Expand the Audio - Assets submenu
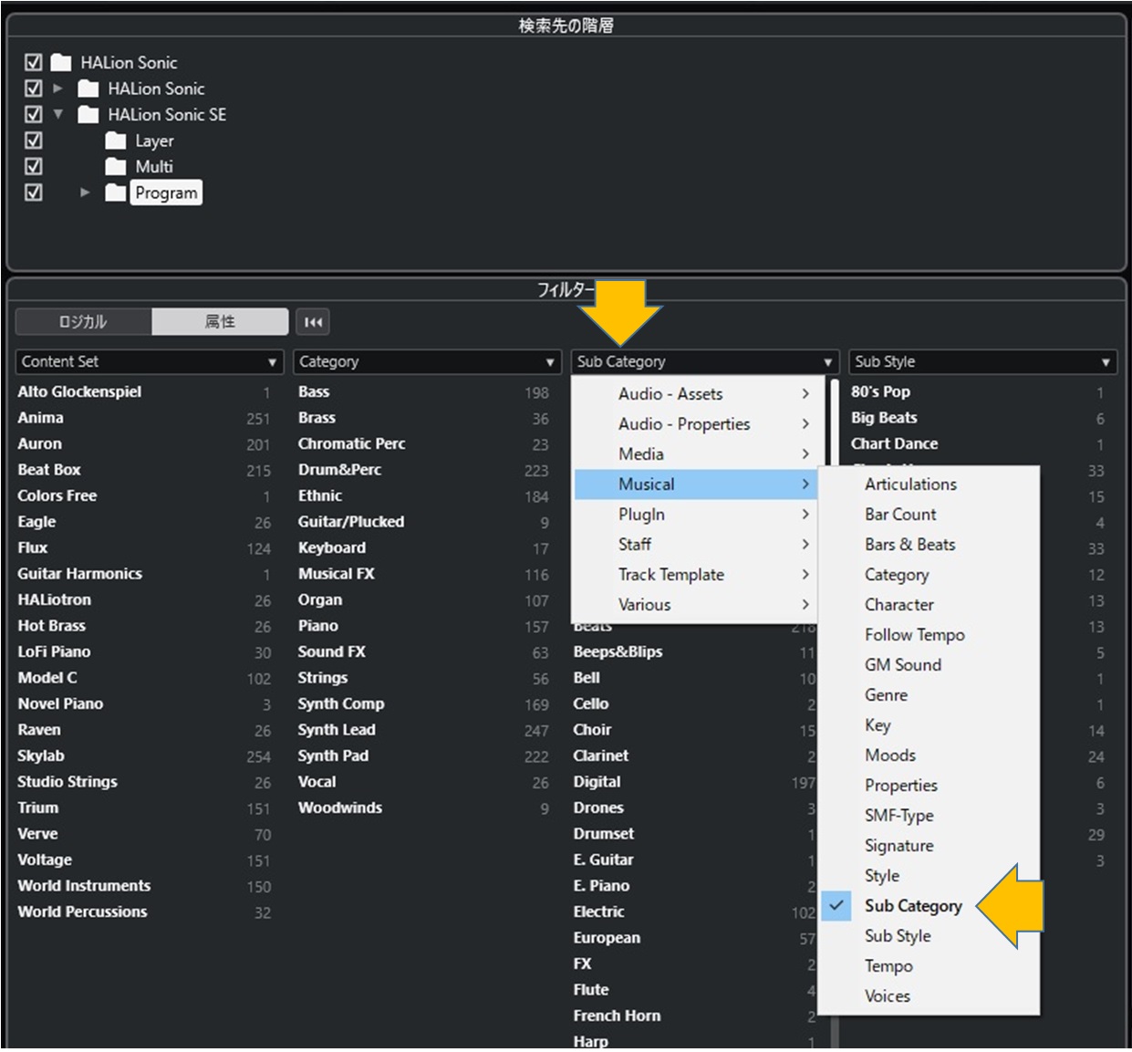Viewport: 1132px width, 1052px height. click(x=695, y=394)
